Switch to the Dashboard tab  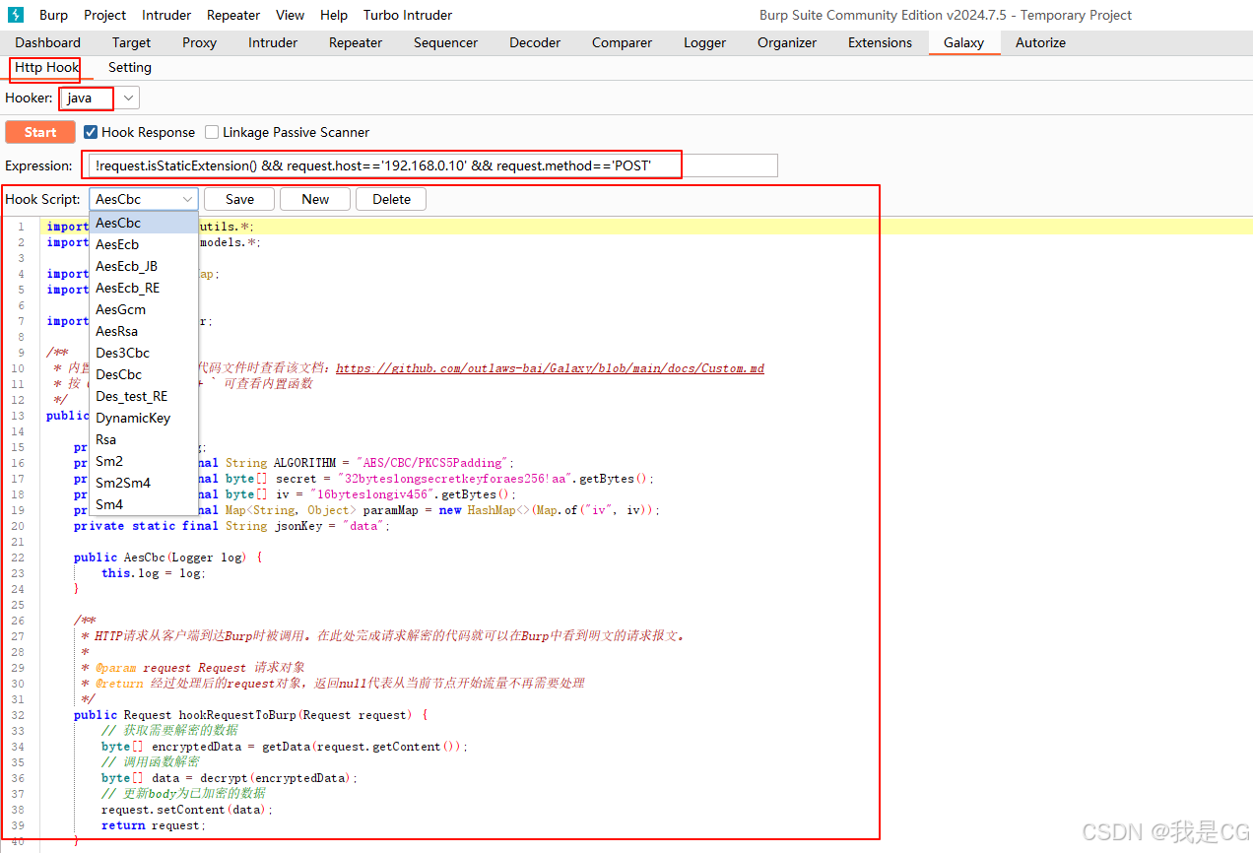48,42
